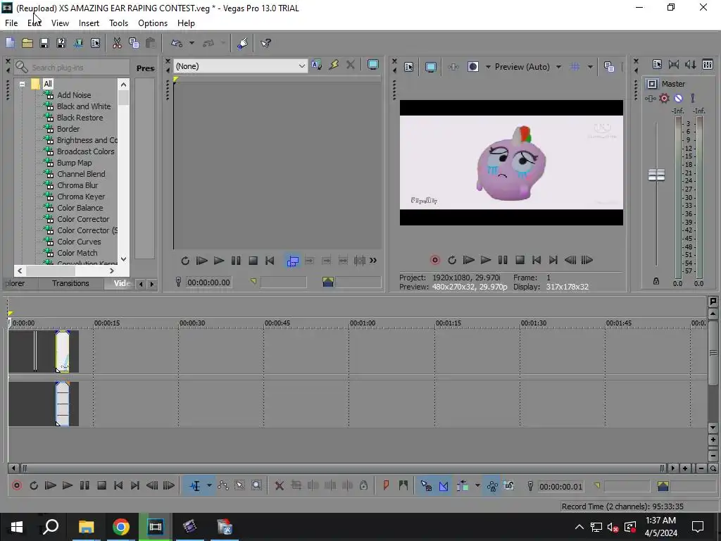The image size is (721, 541).
Task: Click the Delete X icon in the bottom toolbar
Action: coord(279,485)
